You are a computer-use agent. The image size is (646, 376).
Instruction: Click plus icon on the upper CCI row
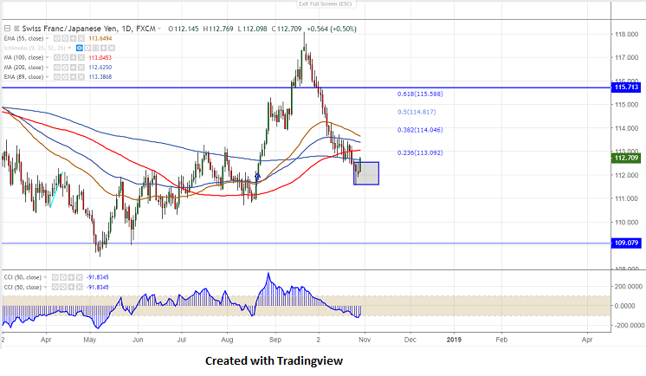click(x=71, y=277)
